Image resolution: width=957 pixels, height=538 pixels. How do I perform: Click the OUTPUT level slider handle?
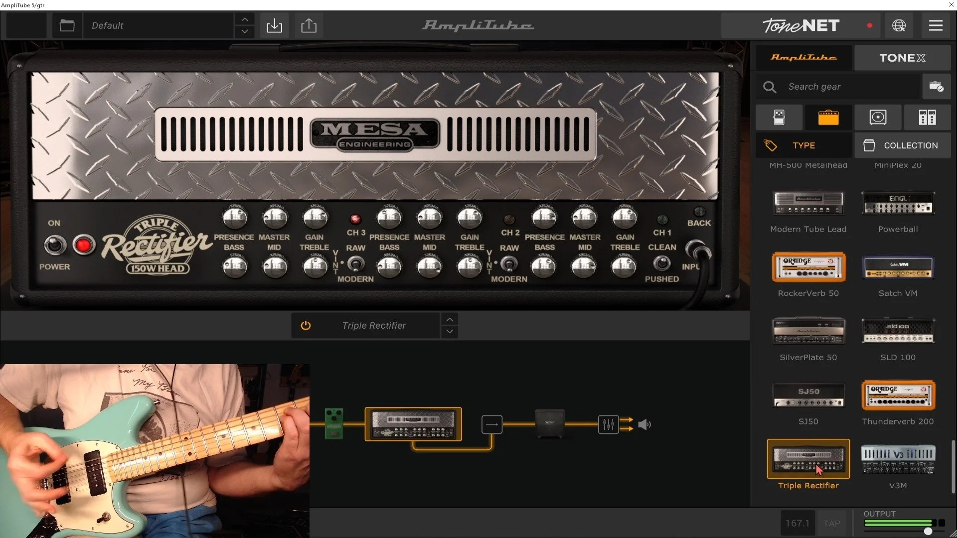[x=928, y=531]
